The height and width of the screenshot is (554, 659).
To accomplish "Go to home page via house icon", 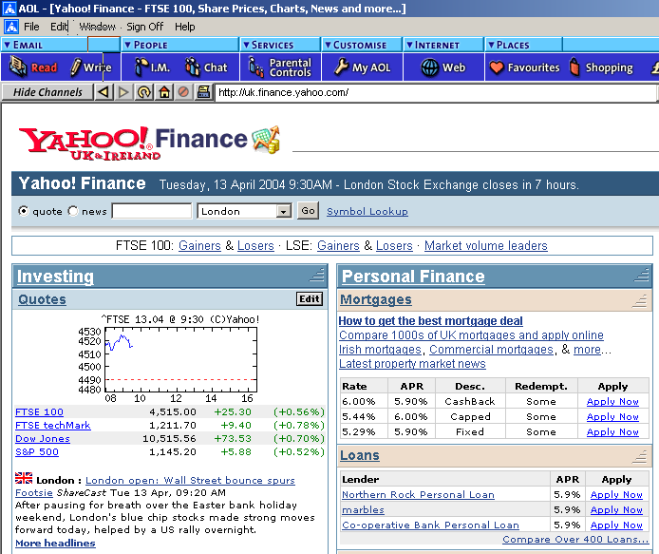I will pyautogui.click(x=164, y=92).
